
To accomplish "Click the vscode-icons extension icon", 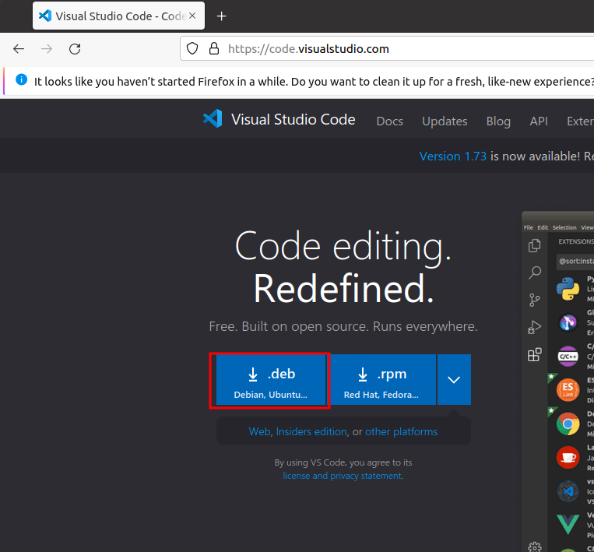I will coord(568,491).
